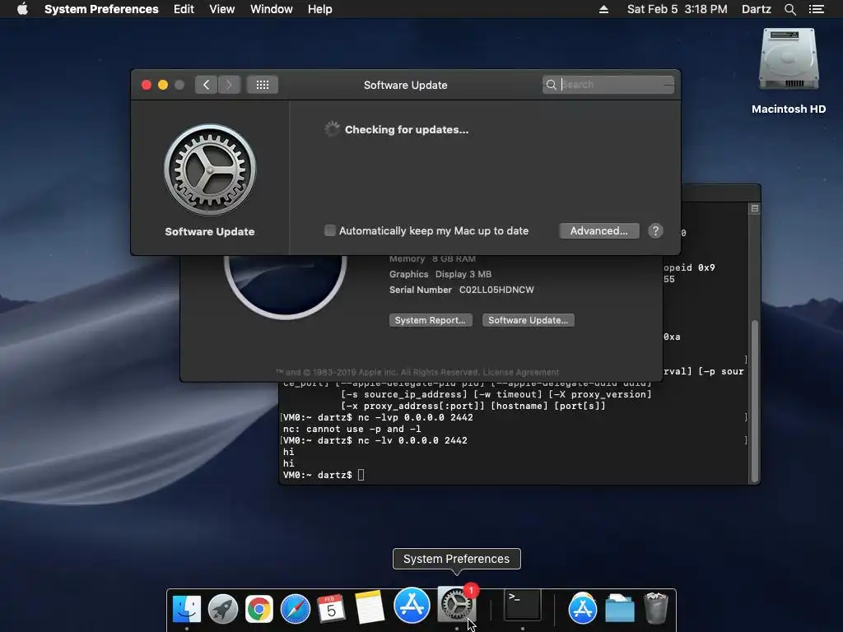The height and width of the screenshot is (632, 843).
Task: Launch Google Chrome from the Dock
Action: (258, 609)
